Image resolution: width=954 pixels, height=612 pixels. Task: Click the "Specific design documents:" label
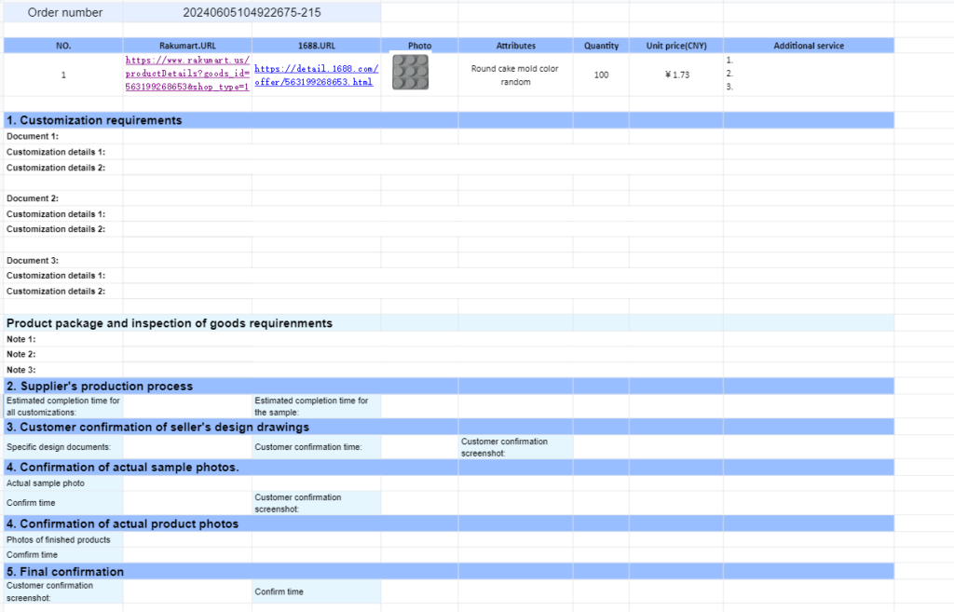coord(59,447)
